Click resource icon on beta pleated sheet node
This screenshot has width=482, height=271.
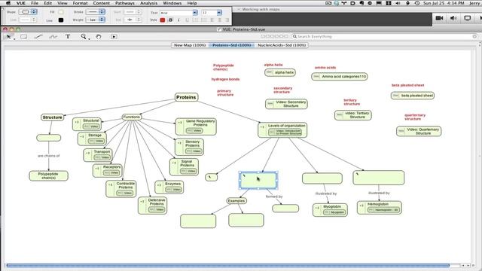(x=395, y=96)
